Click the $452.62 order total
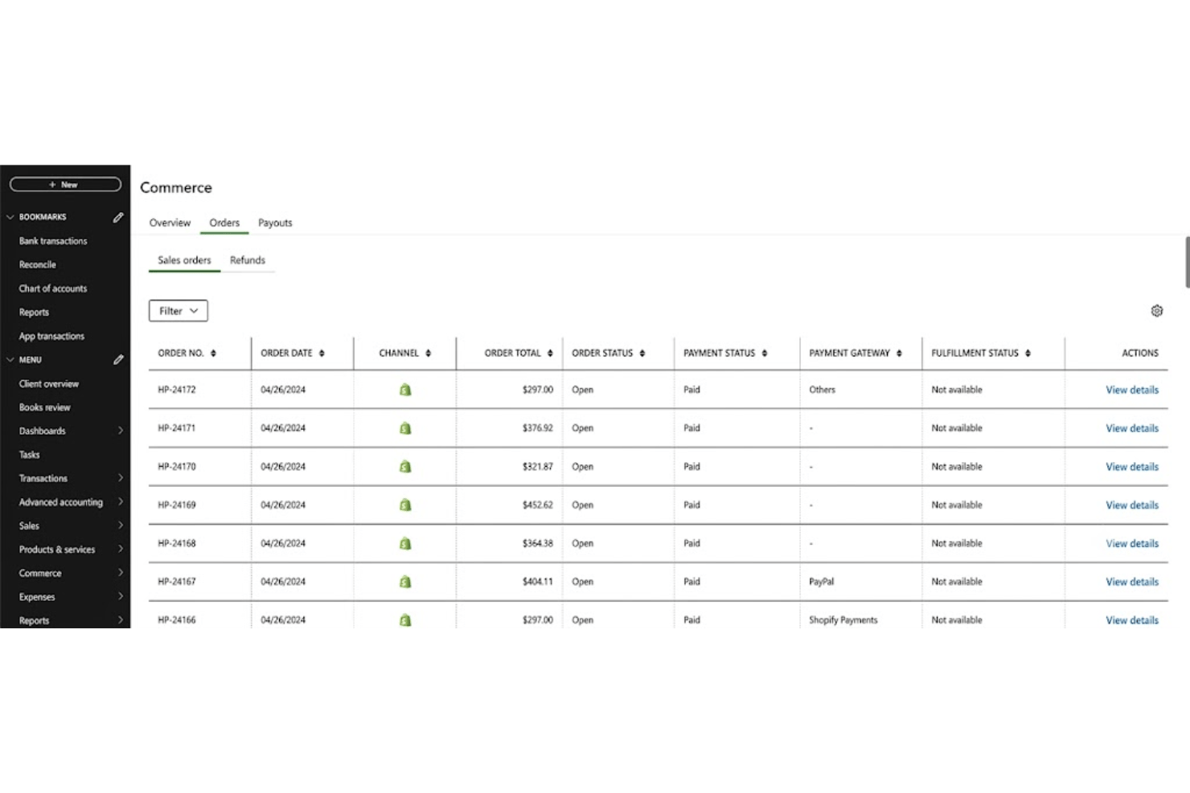The width and height of the screenshot is (1190, 793). (x=538, y=505)
